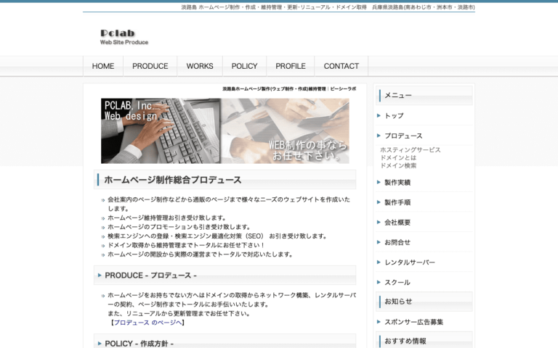Go to the WORKS navigation tab
The width and height of the screenshot is (558, 348).
point(200,66)
